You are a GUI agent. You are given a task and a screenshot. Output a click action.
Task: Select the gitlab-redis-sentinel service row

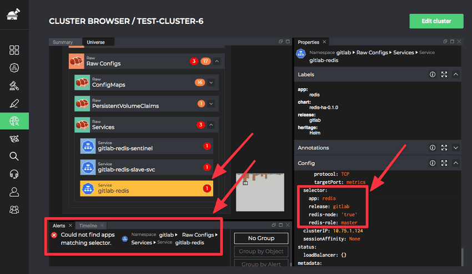[x=147, y=146]
